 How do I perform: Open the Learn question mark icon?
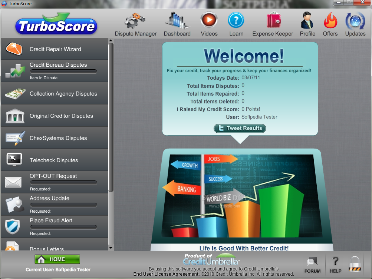236,20
